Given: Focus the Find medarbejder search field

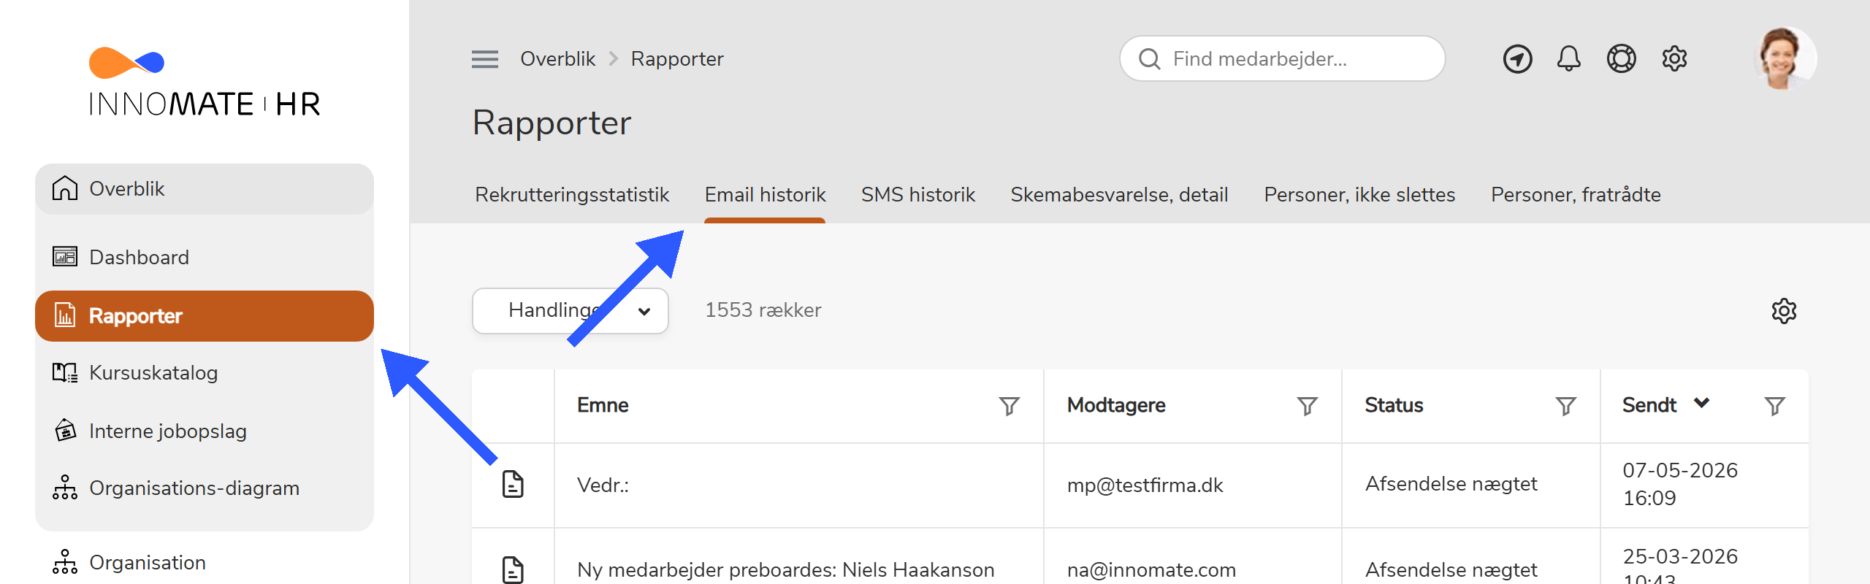Looking at the screenshot, I should click(1282, 59).
